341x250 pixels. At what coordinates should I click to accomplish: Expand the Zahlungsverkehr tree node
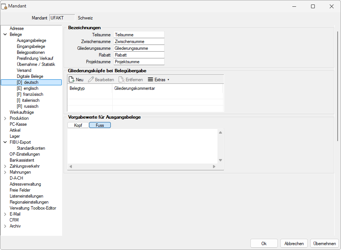5,166
